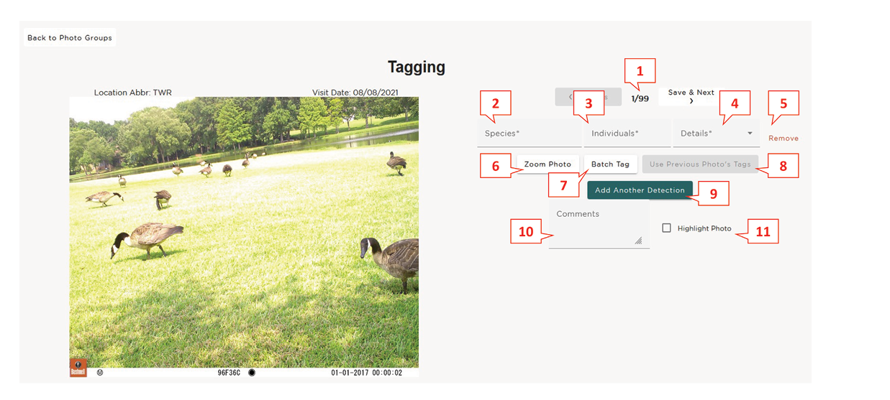The image size is (890, 400).
Task: Click the Visit Date: 08/08/2021 text
Action: 355,93
